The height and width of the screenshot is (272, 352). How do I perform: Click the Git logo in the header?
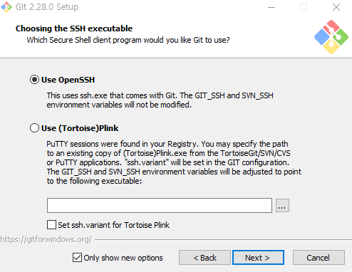pyautogui.click(x=331, y=37)
